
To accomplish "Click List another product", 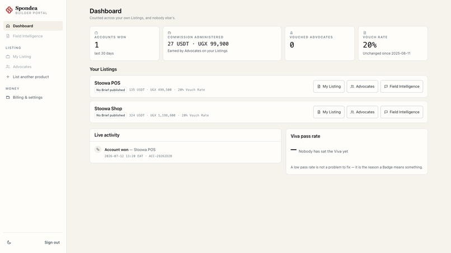I will click(x=33, y=77).
